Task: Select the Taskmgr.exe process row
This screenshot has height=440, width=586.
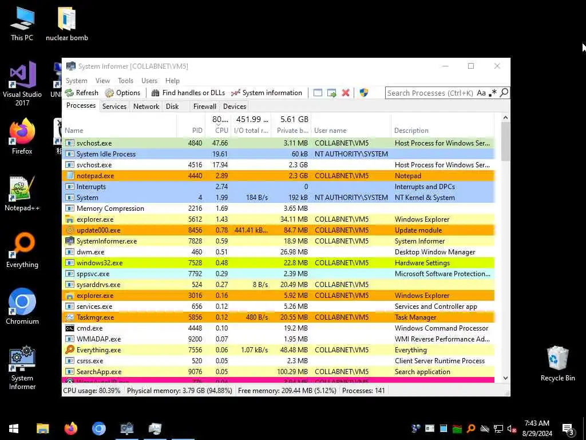Action: coord(279,317)
